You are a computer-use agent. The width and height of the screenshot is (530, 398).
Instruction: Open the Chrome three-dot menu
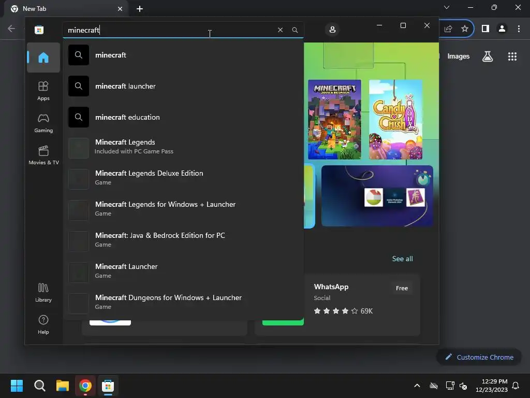(x=519, y=29)
